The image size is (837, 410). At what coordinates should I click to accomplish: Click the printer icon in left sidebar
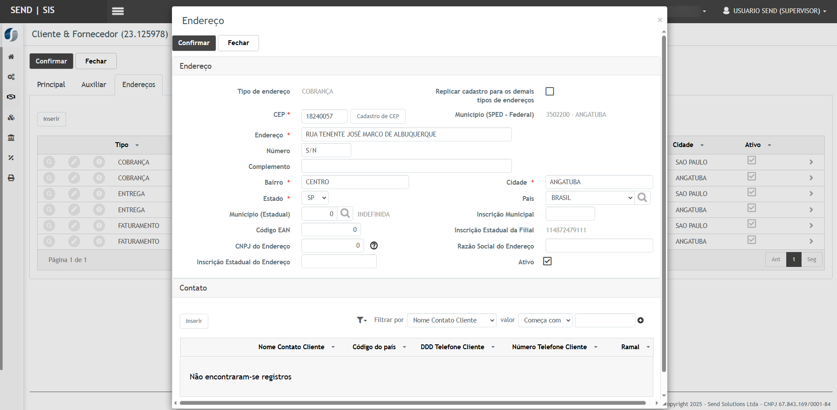point(11,178)
